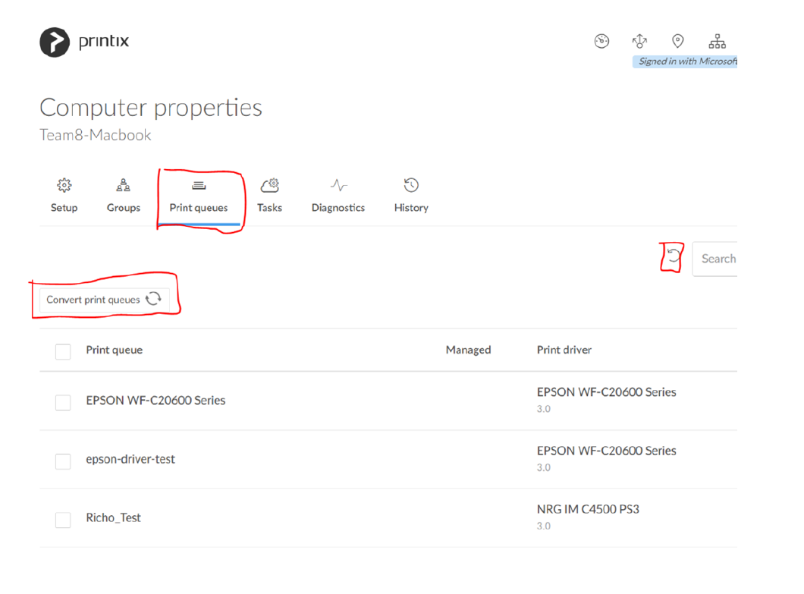Select the Richo_Test checkbox
Screen dimensions: 804x594
(x=63, y=519)
